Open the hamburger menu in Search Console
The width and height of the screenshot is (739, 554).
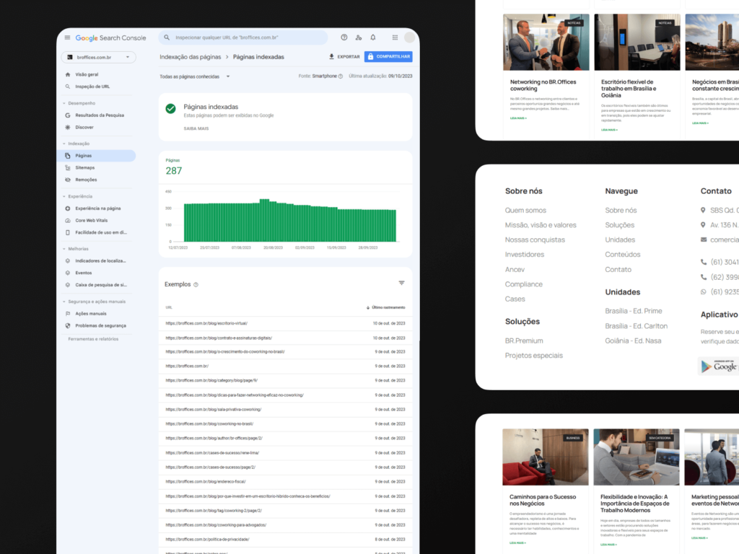pyautogui.click(x=67, y=38)
